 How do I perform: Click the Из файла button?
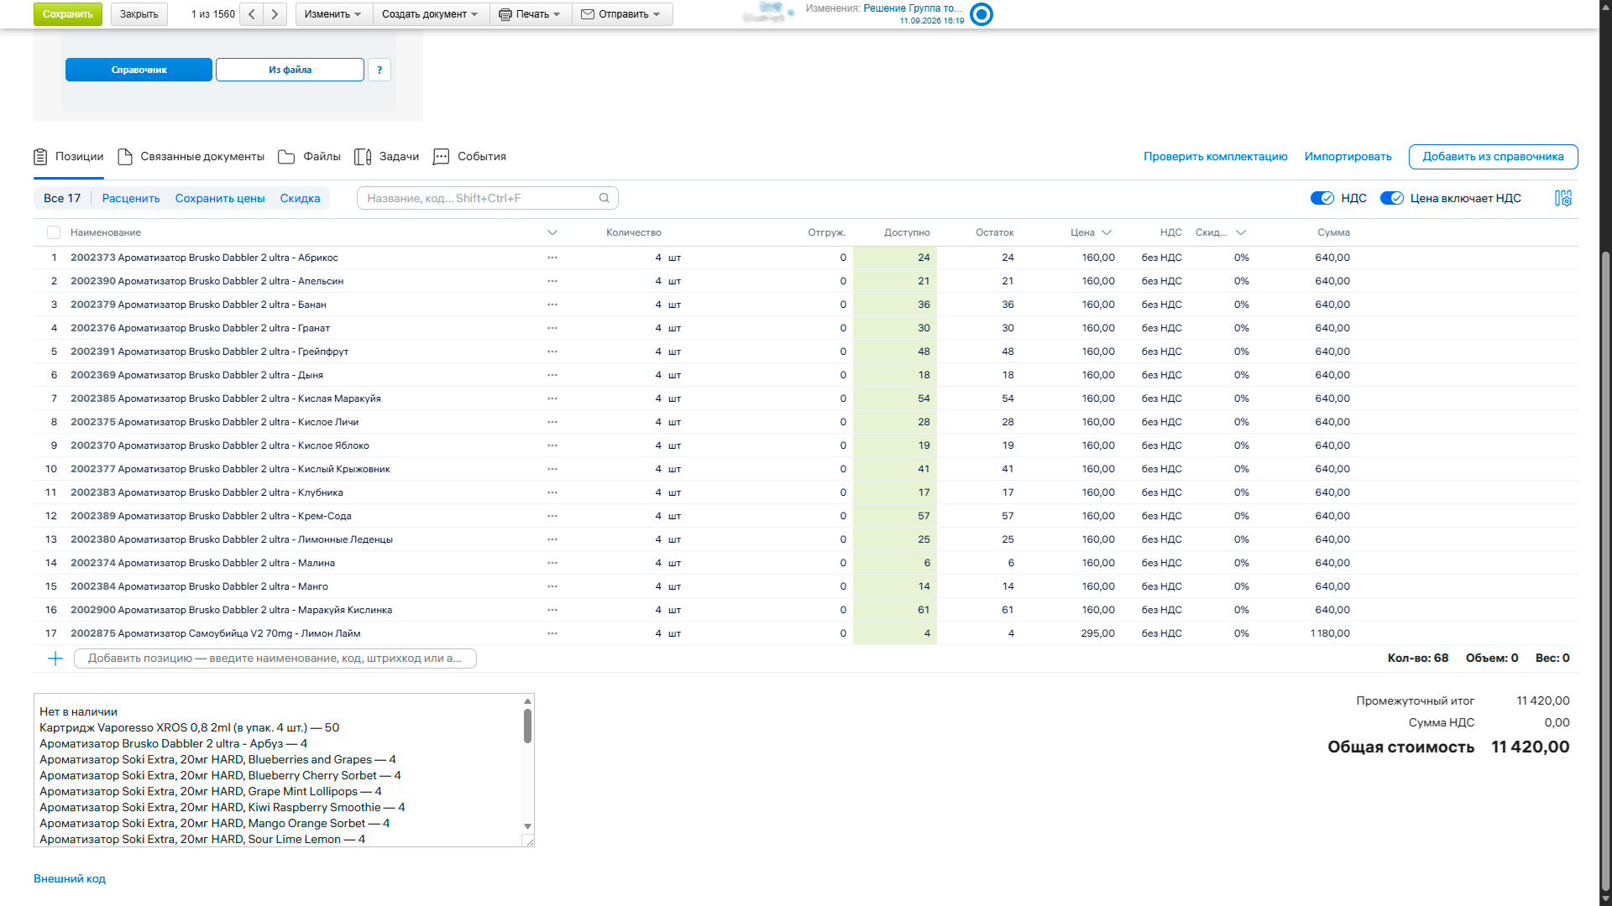pos(290,70)
